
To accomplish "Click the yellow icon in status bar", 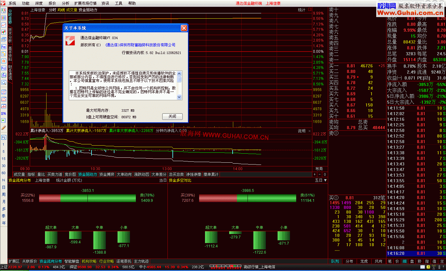I will click(428, 267).
